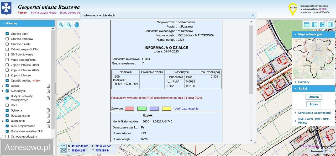Expand the Uzbrojenie layer group
336x156 pixels.
3,121
